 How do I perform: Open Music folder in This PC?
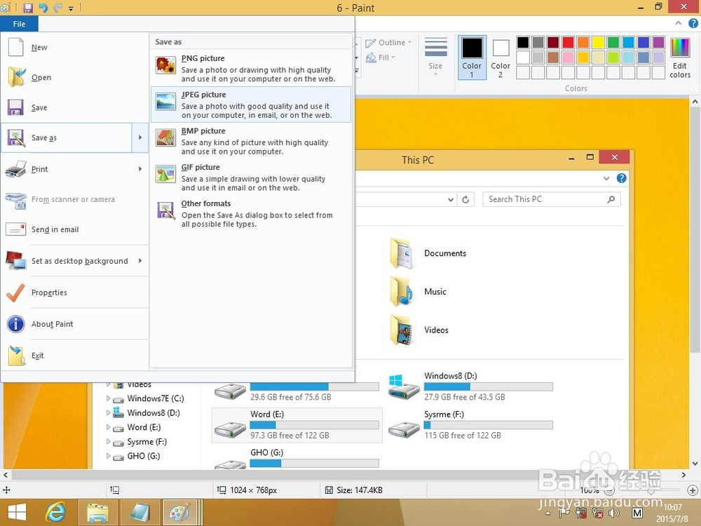point(418,292)
